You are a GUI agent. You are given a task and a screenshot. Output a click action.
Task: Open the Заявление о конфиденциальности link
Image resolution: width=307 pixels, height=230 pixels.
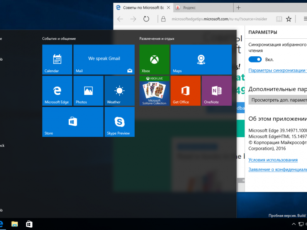click(x=277, y=169)
